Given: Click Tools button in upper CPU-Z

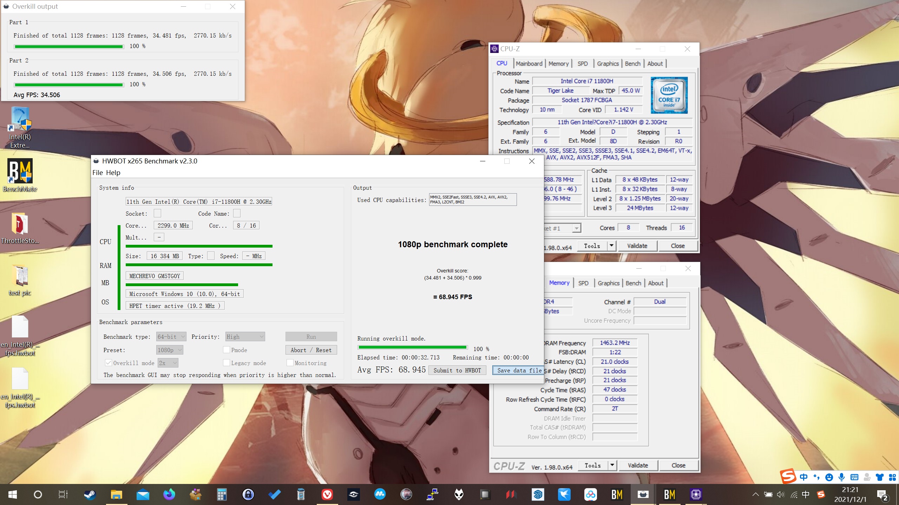Looking at the screenshot, I should pyautogui.click(x=592, y=246).
